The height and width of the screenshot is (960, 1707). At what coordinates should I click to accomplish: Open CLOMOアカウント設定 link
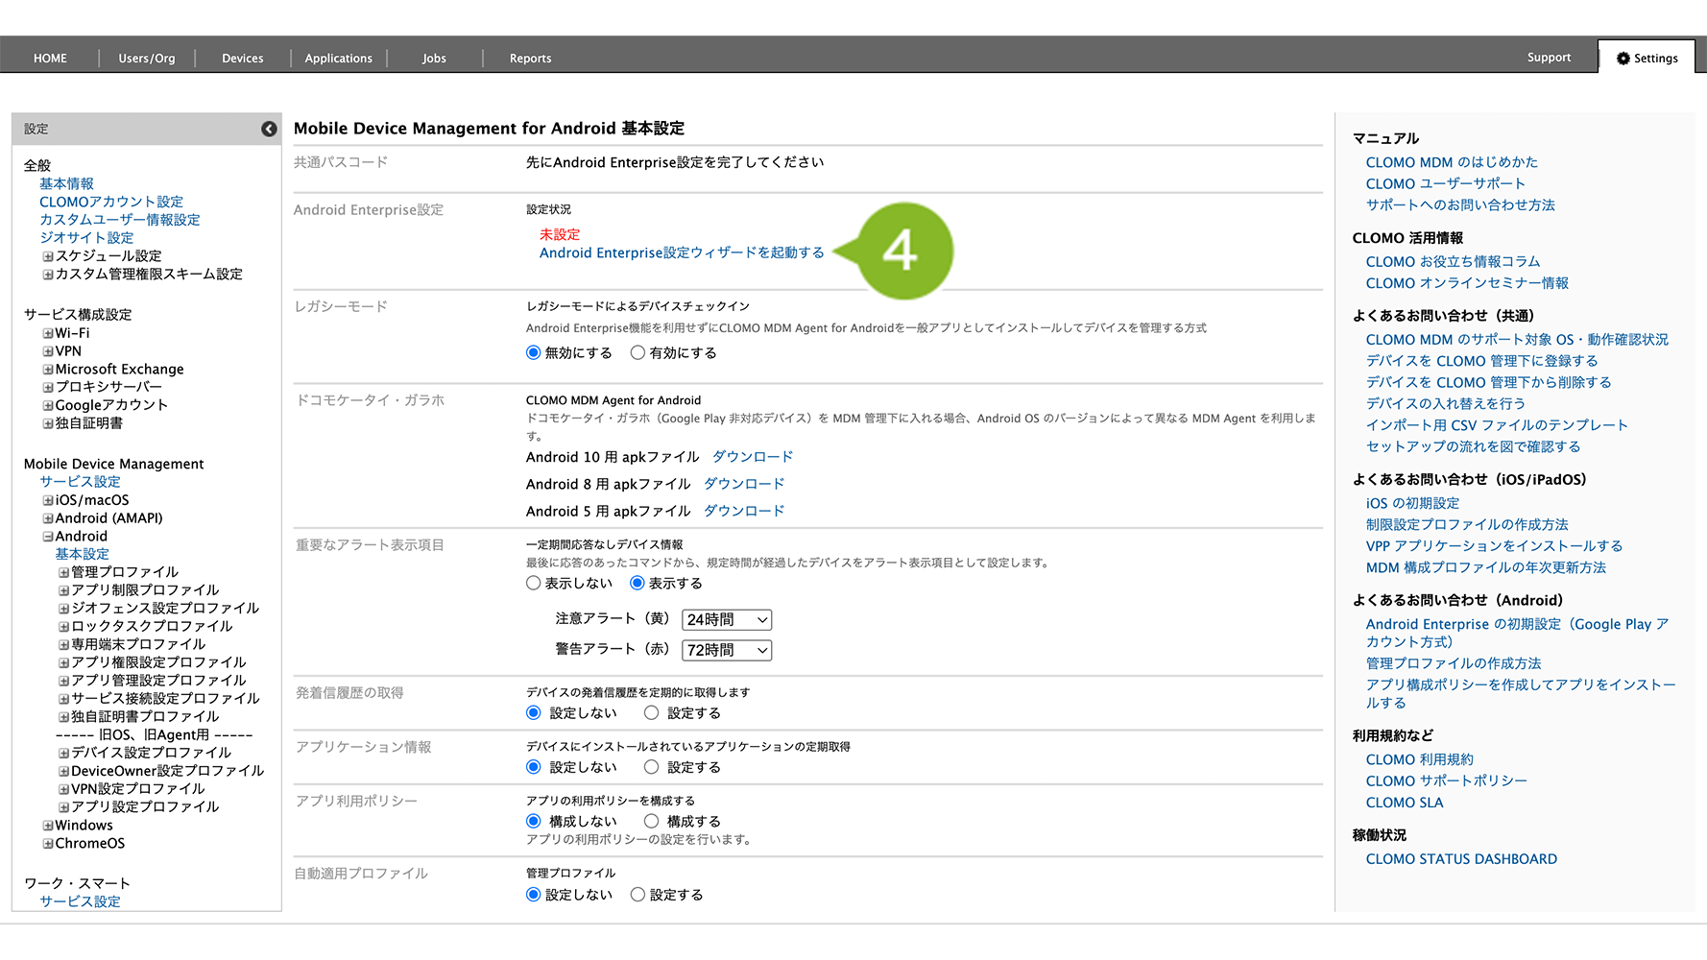tap(111, 202)
